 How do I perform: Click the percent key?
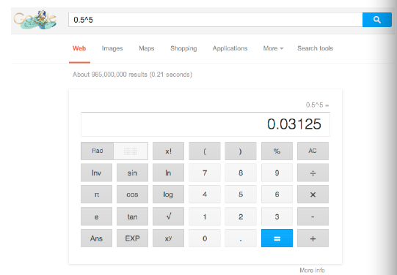pyautogui.click(x=277, y=151)
